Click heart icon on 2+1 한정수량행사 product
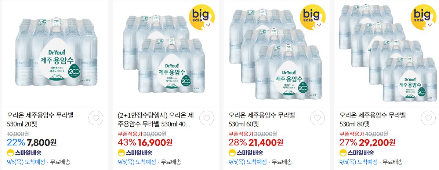Image resolution: width=439 pixels, height=170 pixels. pos(207,118)
